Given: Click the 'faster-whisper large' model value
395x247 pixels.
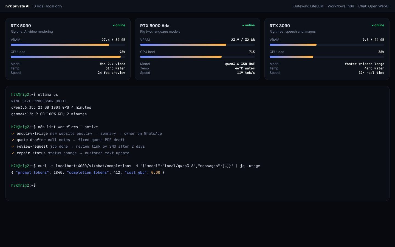Looking at the screenshot, I should [365, 64].
